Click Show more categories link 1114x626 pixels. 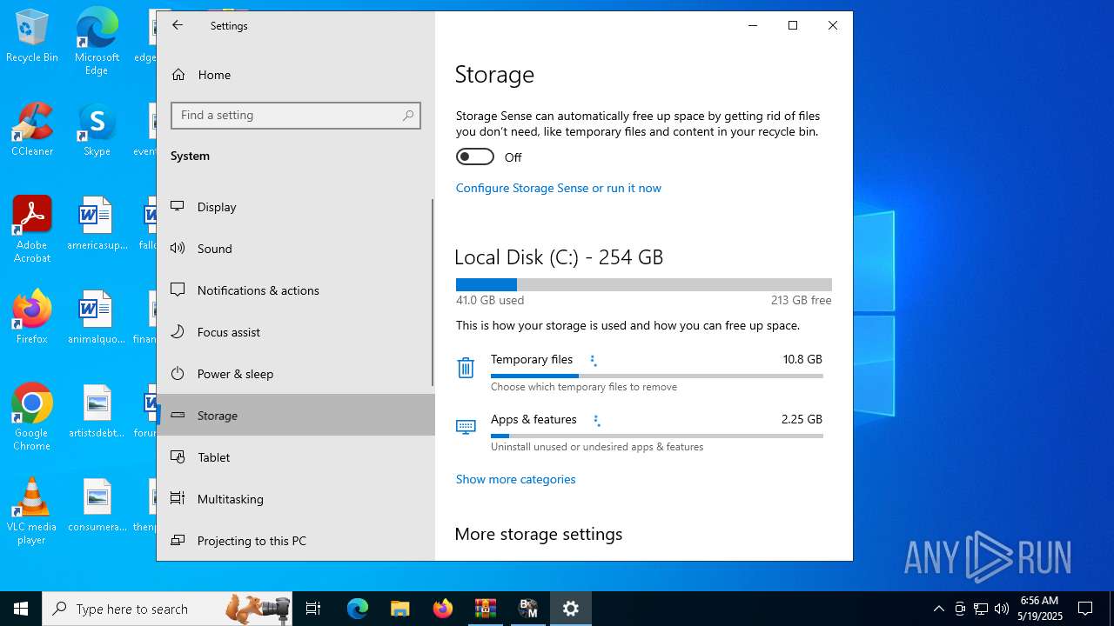pyautogui.click(x=515, y=479)
